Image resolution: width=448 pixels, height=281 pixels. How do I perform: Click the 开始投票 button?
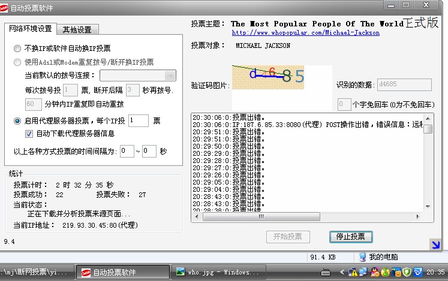tap(288, 237)
